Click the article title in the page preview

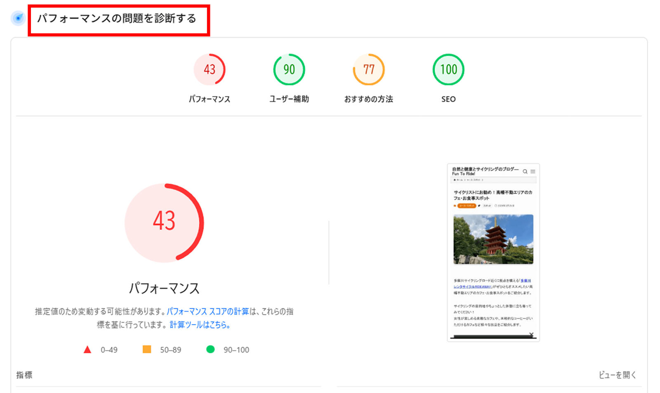[493, 195]
